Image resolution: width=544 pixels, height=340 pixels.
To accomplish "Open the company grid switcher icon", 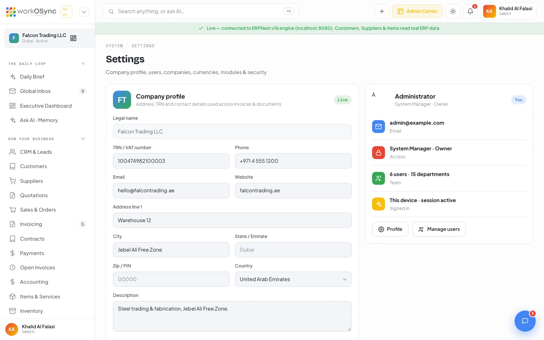I will (x=73, y=38).
